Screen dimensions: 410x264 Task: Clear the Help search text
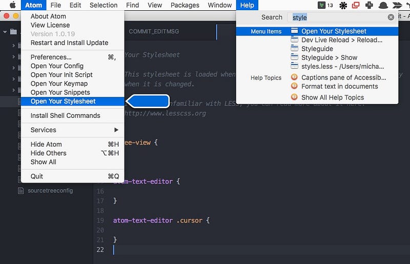(x=391, y=17)
